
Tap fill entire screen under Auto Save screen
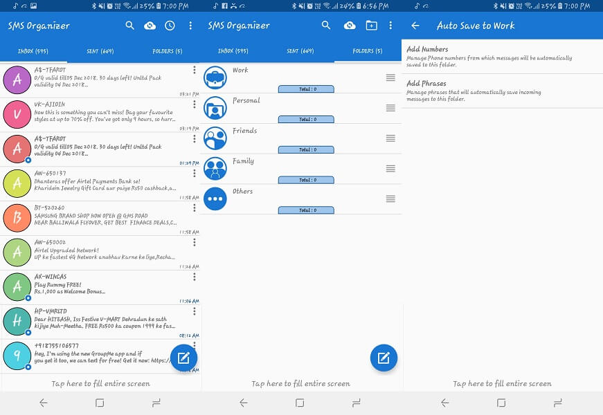point(502,383)
